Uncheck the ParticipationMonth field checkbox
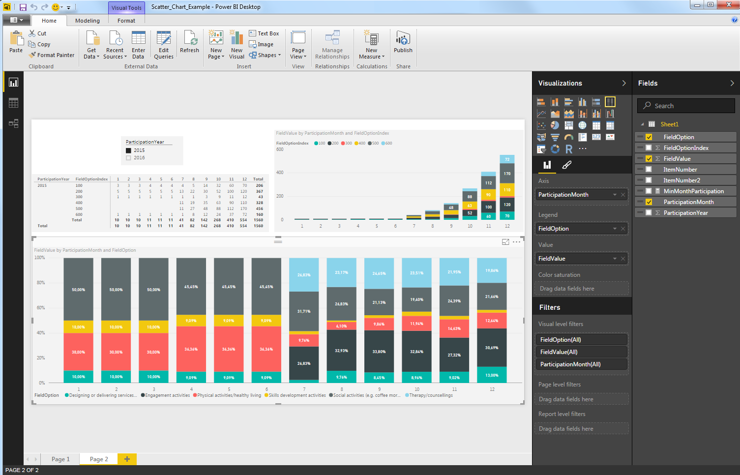The image size is (740, 475). pyautogui.click(x=649, y=202)
